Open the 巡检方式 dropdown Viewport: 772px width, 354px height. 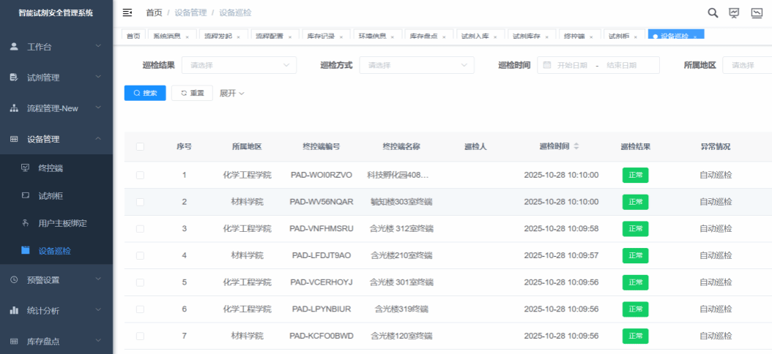pos(416,65)
